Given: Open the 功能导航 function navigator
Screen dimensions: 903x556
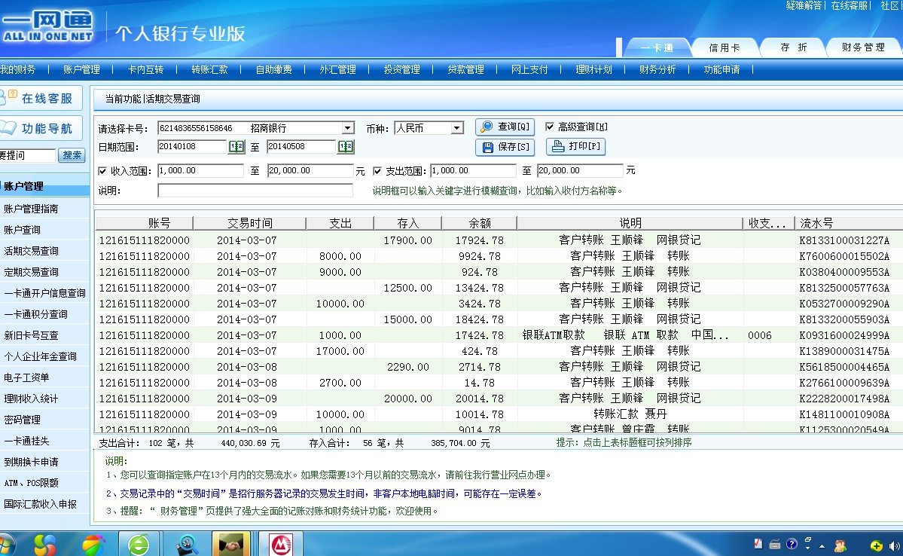Looking at the screenshot, I should click(x=41, y=128).
